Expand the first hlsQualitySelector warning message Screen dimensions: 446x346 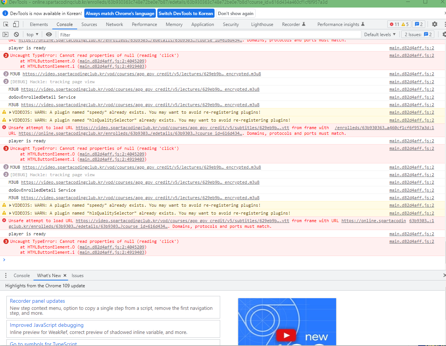click(x=10, y=120)
